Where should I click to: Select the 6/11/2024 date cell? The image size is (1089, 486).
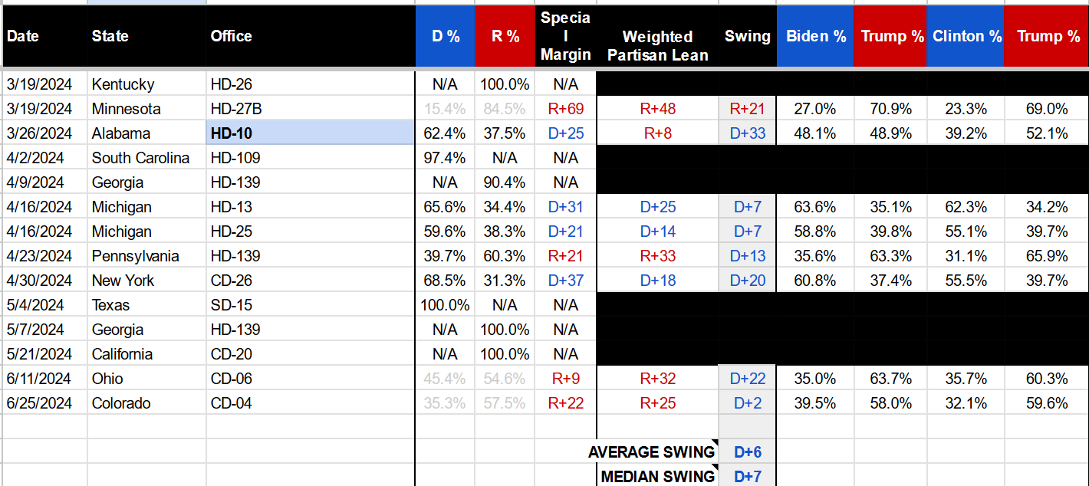click(44, 379)
